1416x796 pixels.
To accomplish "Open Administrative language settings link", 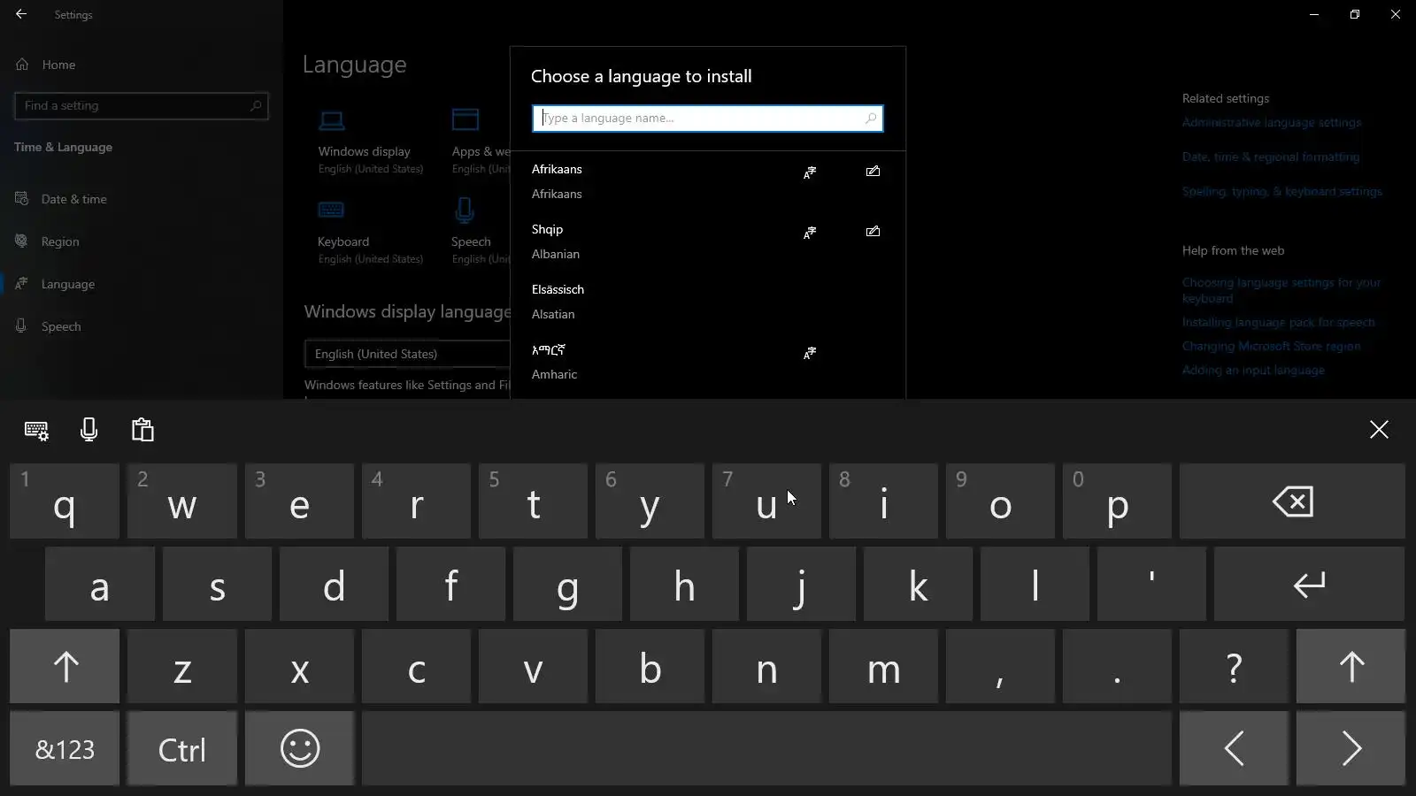I will [x=1272, y=123].
